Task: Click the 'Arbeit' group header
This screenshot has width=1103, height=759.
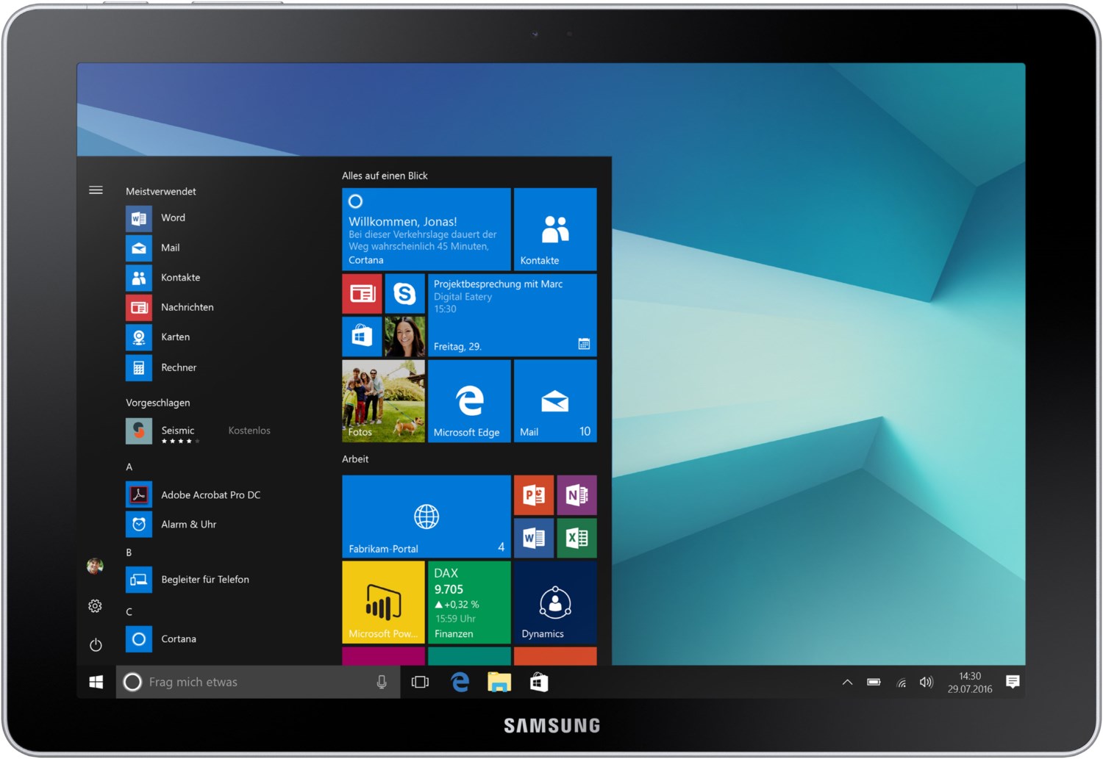Action: 355,459
